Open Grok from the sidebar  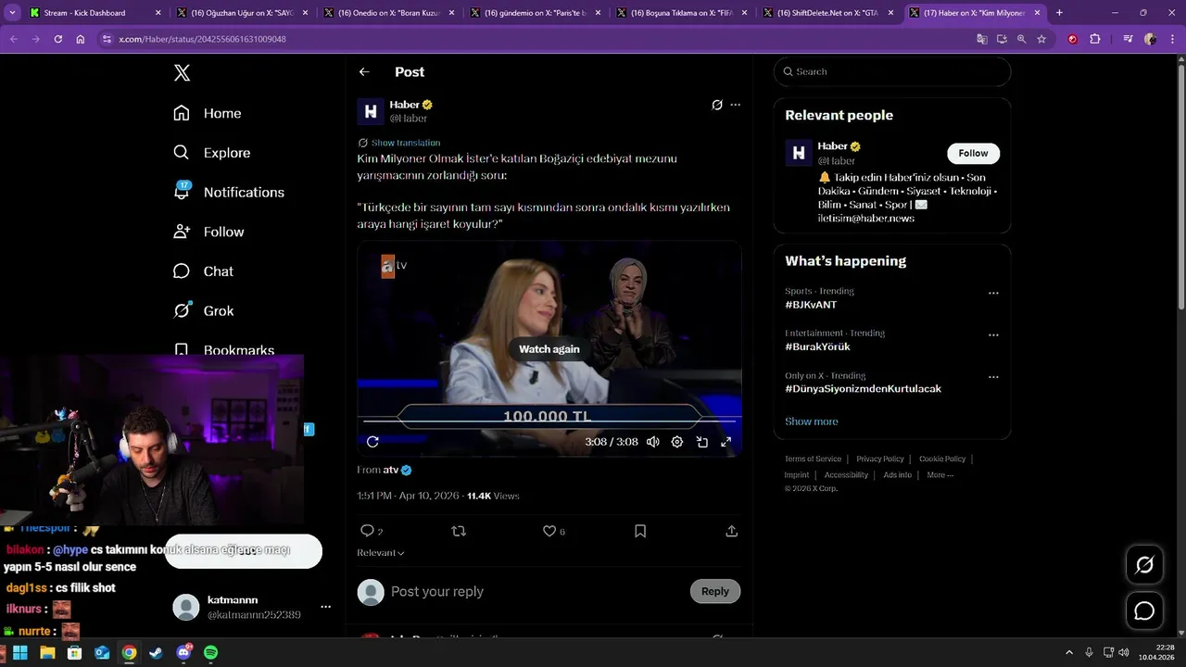(203, 311)
